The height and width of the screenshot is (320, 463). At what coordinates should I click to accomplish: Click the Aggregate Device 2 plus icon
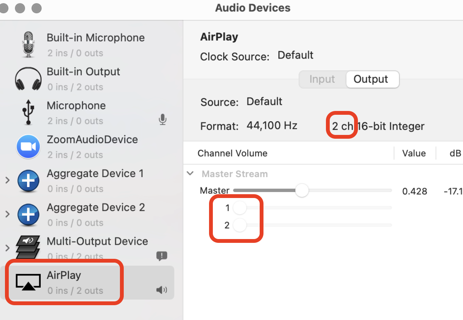(x=29, y=215)
